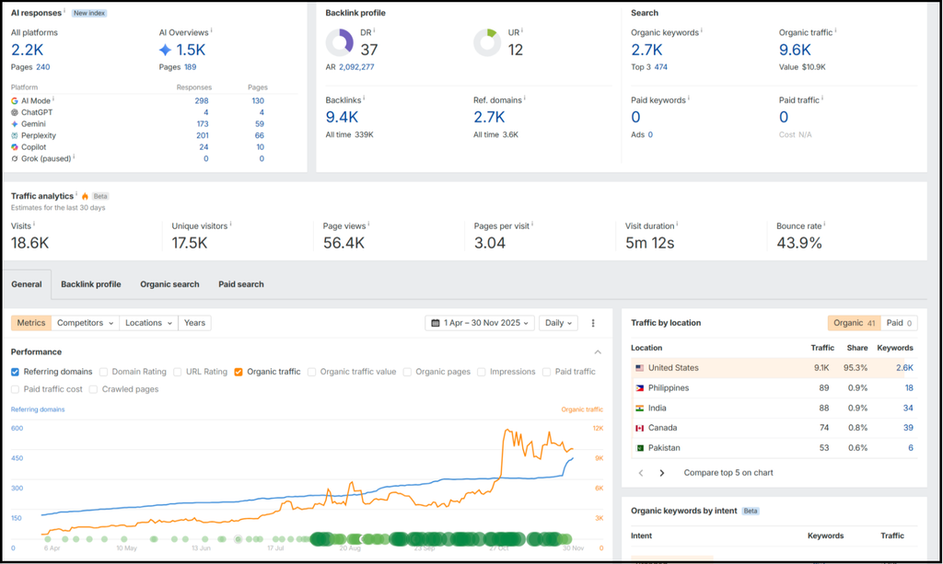The height and width of the screenshot is (564, 943).
Task: Enable the Organic pages checkbox
Action: [x=407, y=373]
